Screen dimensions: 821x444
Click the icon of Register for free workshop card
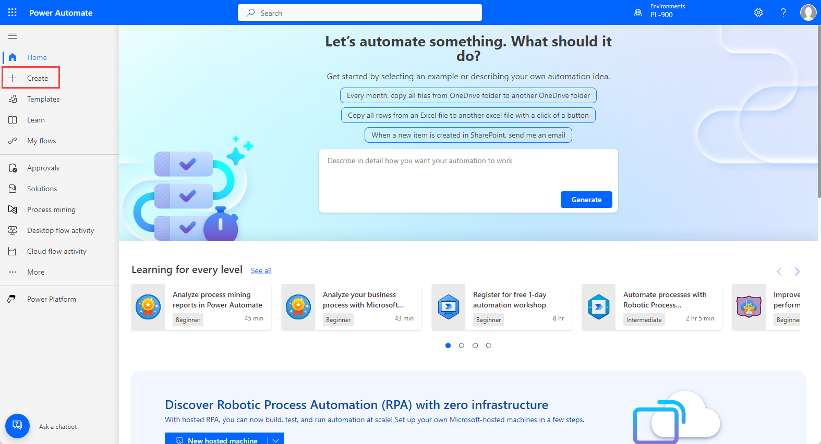[x=449, y=307]
